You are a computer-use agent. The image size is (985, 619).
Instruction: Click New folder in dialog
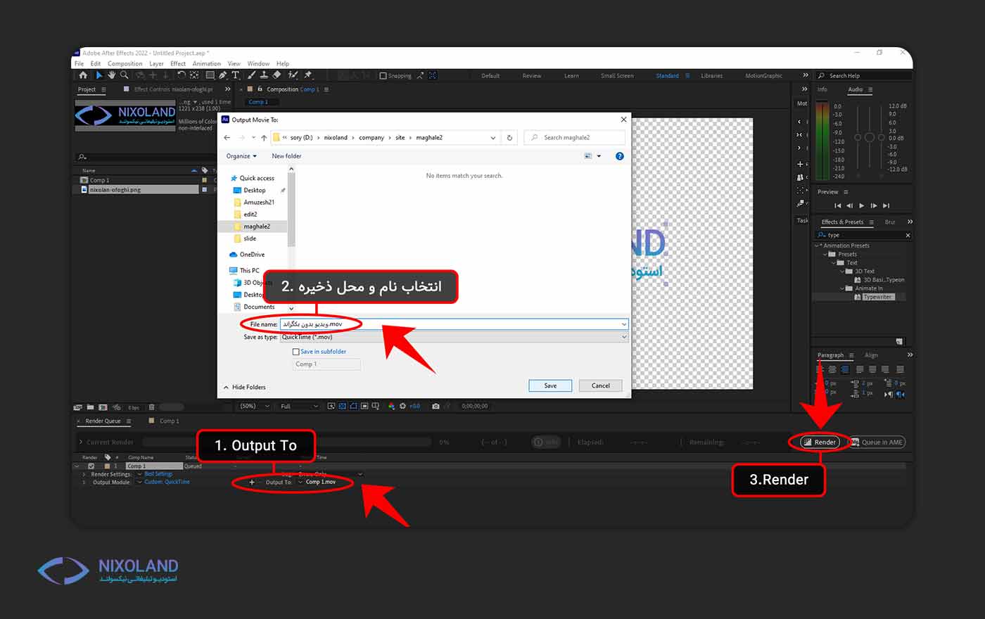click(286, 156)
